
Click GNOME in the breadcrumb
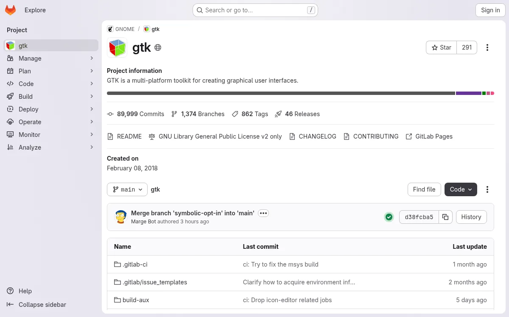click(x=125, y=29)
